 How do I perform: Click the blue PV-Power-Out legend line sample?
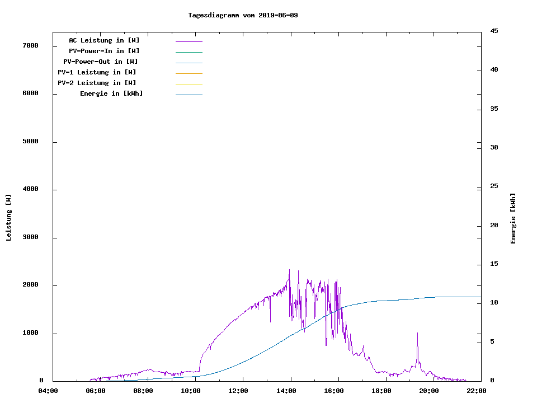click(x=189, y=63)
